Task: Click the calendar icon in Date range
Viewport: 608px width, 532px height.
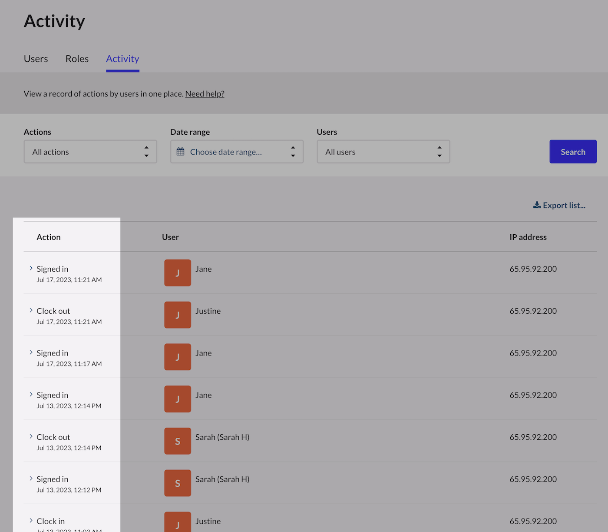Action: (180, 152)
